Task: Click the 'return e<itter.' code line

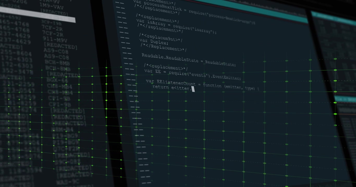Action: click(172, 88)
